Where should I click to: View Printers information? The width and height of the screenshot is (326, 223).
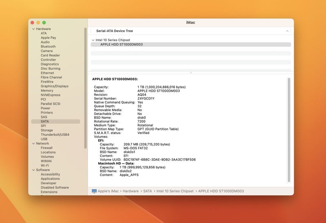point(47,113)
